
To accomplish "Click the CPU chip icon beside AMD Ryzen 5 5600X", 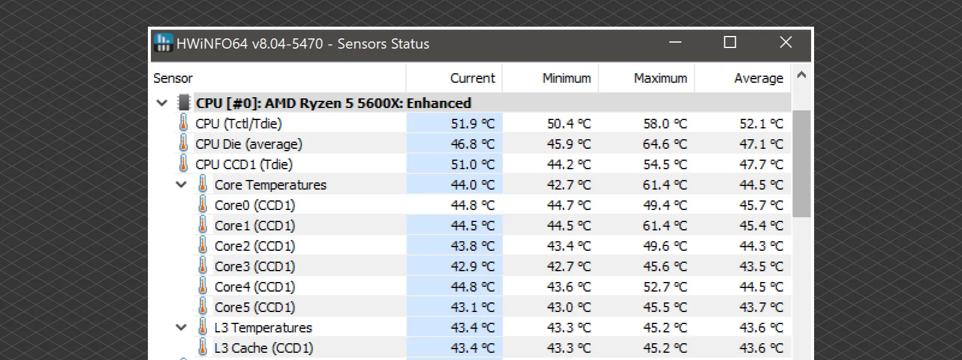I will coord(184,103).
